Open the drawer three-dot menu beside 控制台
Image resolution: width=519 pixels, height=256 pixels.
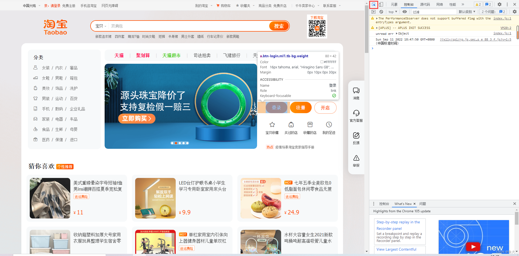point(374,204)
